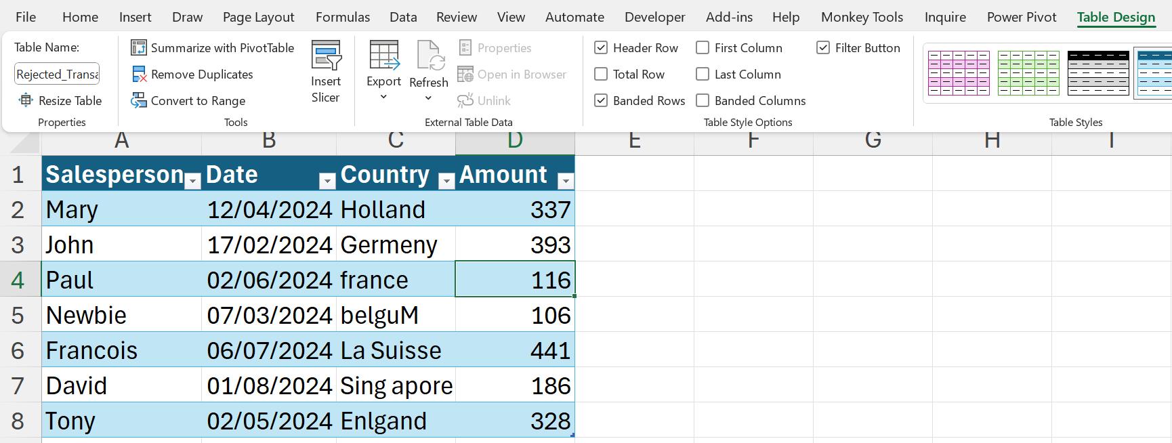This screenshot has width=1172, height=443.
Task: Select cell with amount 337
Action: coord(516,209)
